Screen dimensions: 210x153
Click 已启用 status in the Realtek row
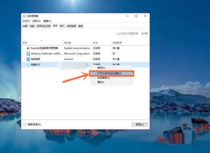click(97, 48)
